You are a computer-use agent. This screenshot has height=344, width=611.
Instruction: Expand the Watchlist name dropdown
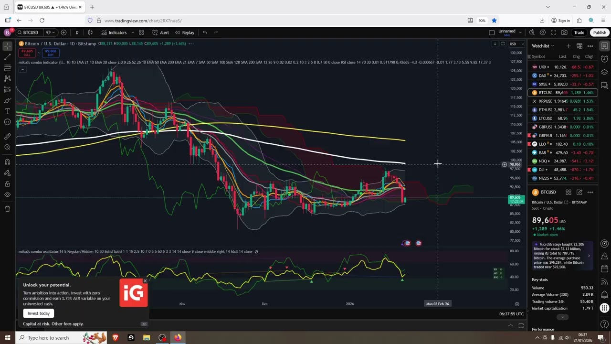543,46
